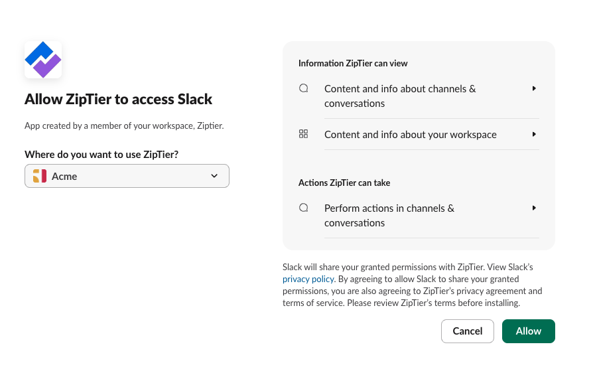Click the green Allow button

tap(529, 331)
